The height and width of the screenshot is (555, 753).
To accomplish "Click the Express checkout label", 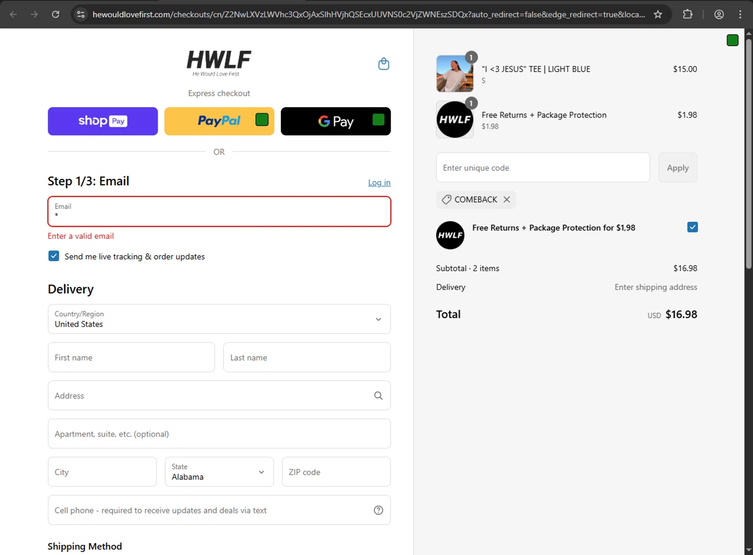I will point(219,93).
